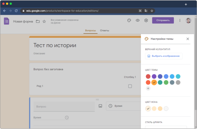197x129 pixels.
Task: Open the user account avatar
Action: pos(188,21)
